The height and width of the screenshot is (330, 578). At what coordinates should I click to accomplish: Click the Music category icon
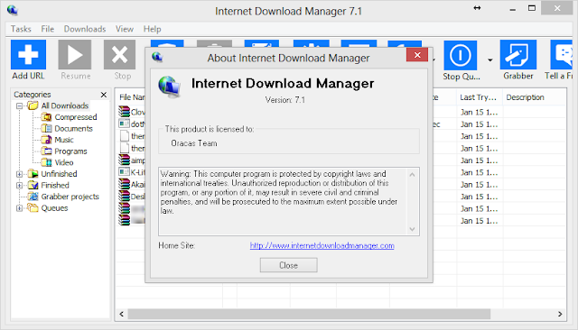pos(46,140)
